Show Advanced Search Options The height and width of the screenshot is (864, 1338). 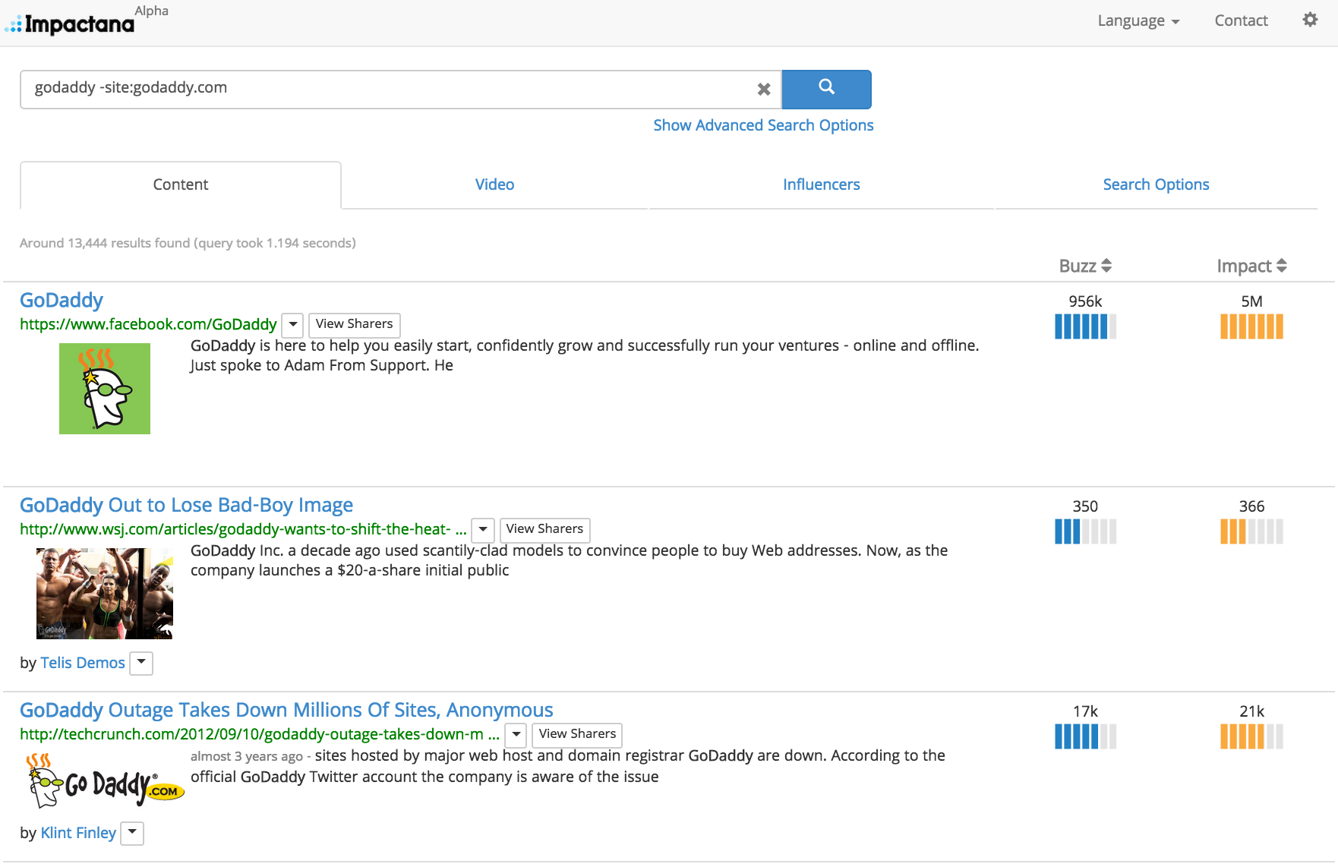[763, 125]
